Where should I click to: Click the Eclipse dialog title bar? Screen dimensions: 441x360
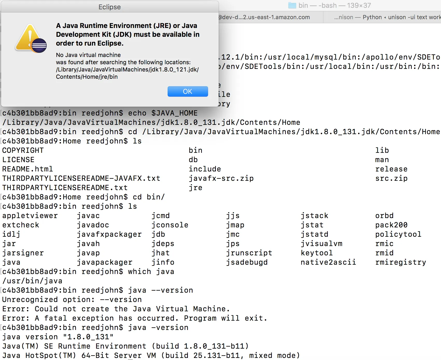point(110,7)
